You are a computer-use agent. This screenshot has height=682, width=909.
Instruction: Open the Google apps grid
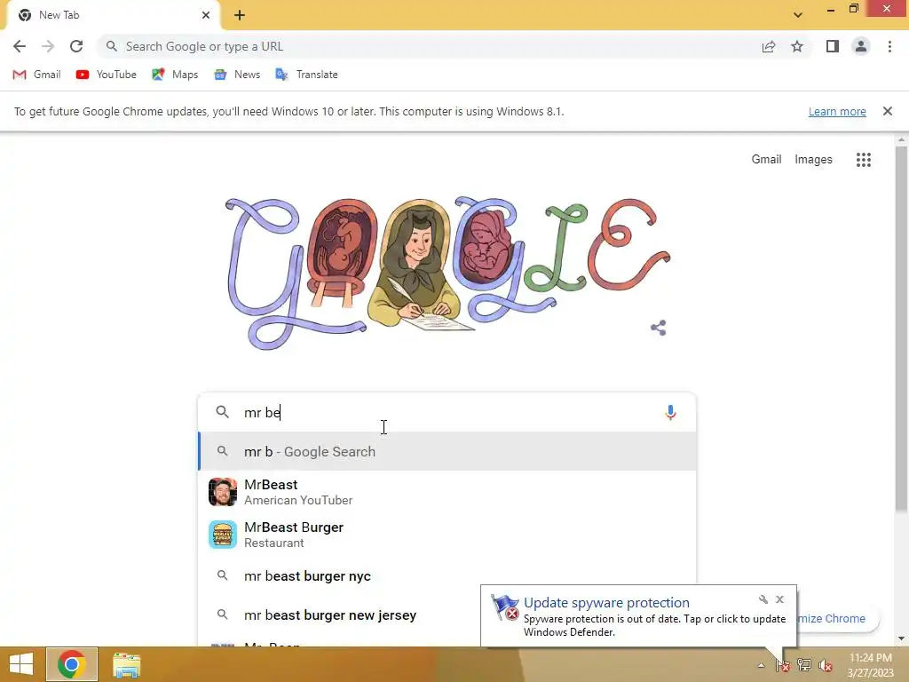click(x=863, y=160)
